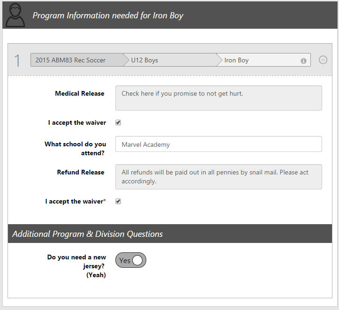Click the large step number 1

(17, 60)
